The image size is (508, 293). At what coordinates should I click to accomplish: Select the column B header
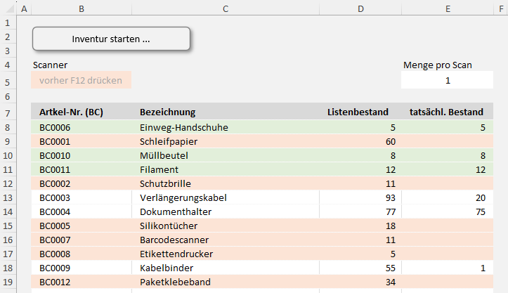tap(81, 8)
